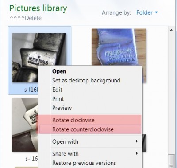
Task: Select the bottom-left knife handle thumbnail
Action: tap(25, 125)
